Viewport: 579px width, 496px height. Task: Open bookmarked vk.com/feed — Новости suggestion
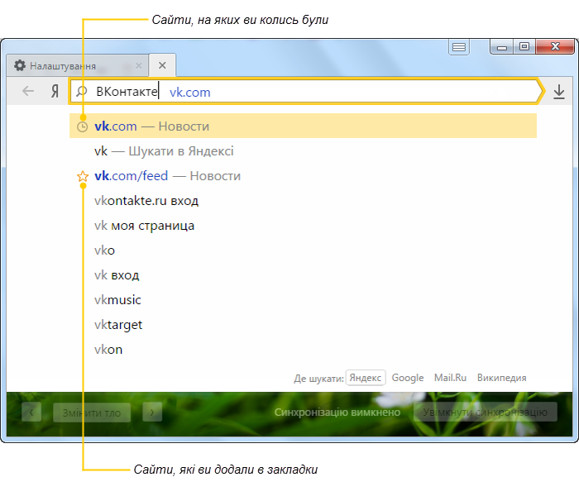[x=303, y=175]
